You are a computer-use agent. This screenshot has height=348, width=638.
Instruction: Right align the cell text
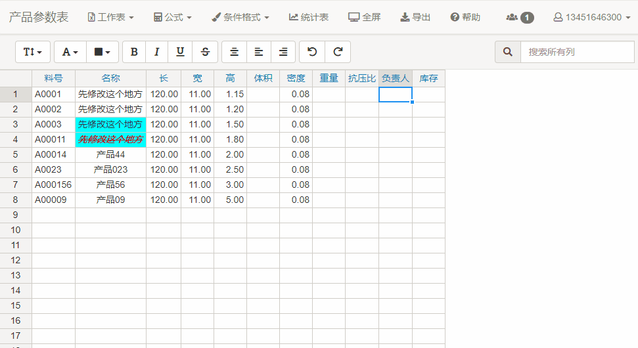tap(283, 52)
